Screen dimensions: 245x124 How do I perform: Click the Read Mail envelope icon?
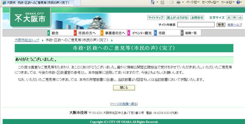point(172,2)
